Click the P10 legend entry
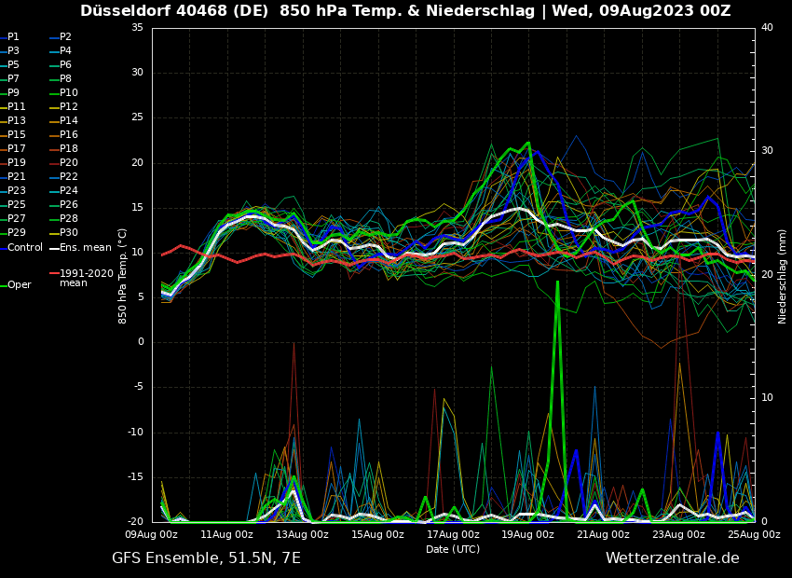This screenshot has width=792, height=578. [69, 93]
